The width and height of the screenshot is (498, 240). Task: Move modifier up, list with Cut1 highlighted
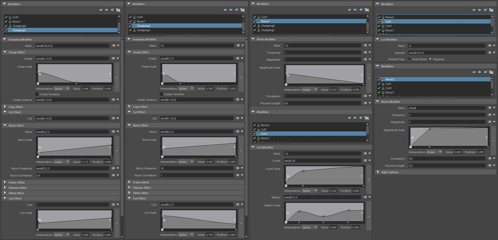474,10
